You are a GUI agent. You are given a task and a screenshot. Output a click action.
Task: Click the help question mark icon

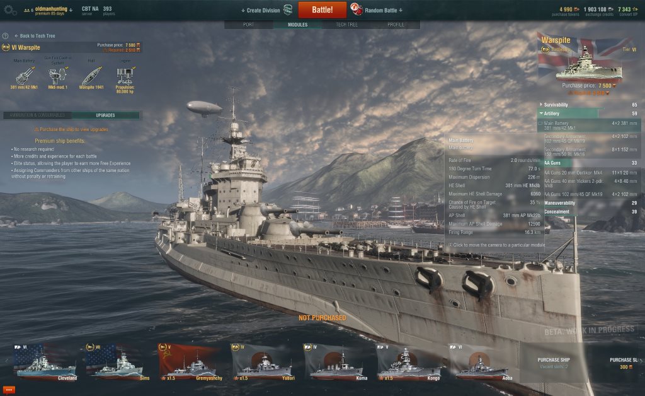click(x=5, y=36)
